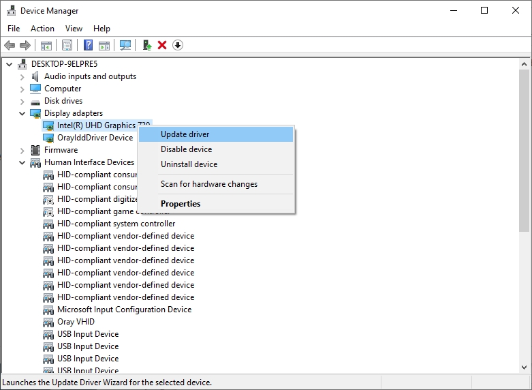Click the icon beside HID-compliant system controller
The width and height of the screenshot is (532, 390).
[48, 224]
